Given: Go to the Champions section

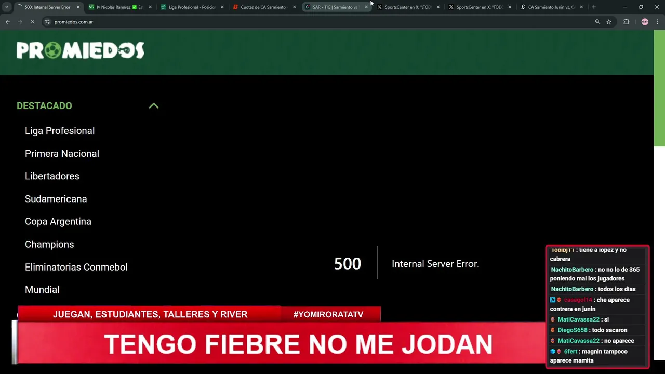Looking at the screenshot, I should 49,245.
